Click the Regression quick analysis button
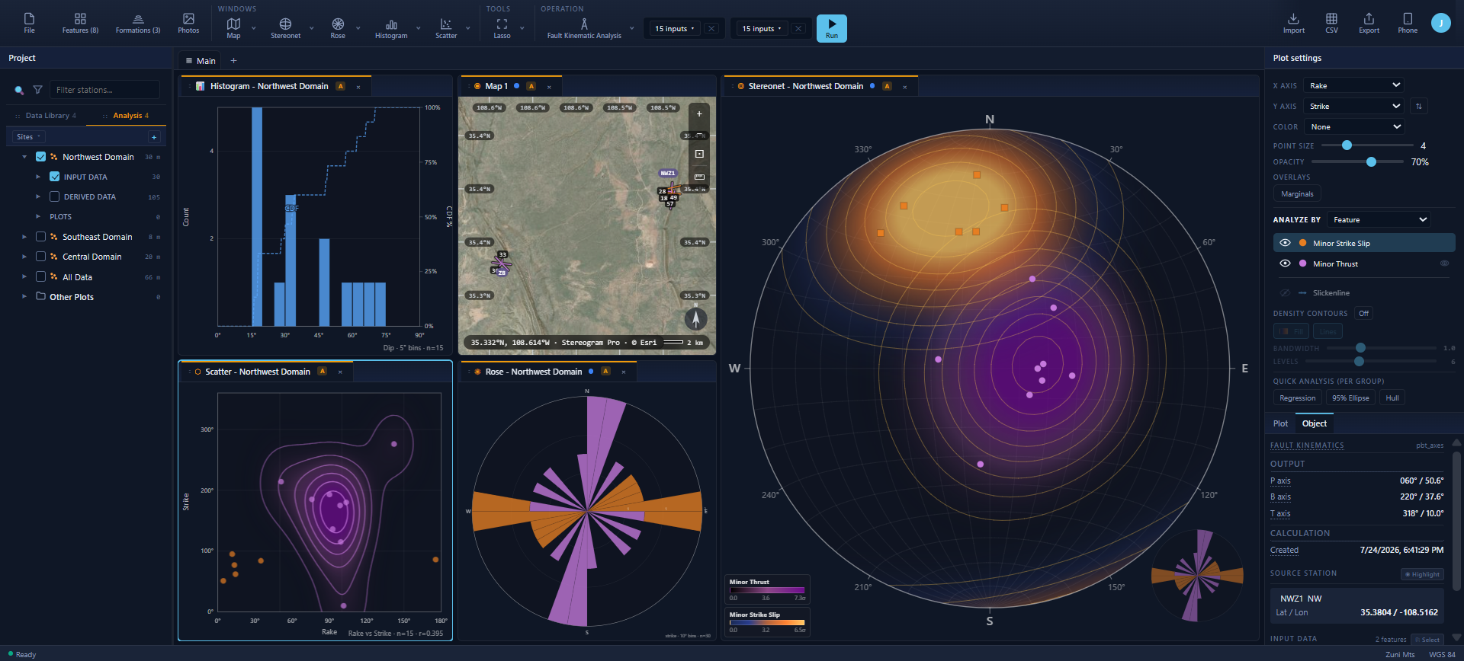 [x=1297, y=398]
